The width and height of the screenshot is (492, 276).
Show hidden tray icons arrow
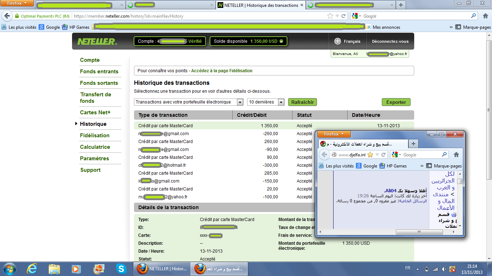pos(417,269)
